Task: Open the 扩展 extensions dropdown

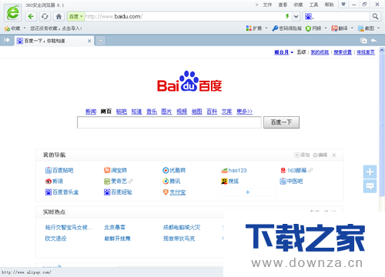Action: coord(256,28)
